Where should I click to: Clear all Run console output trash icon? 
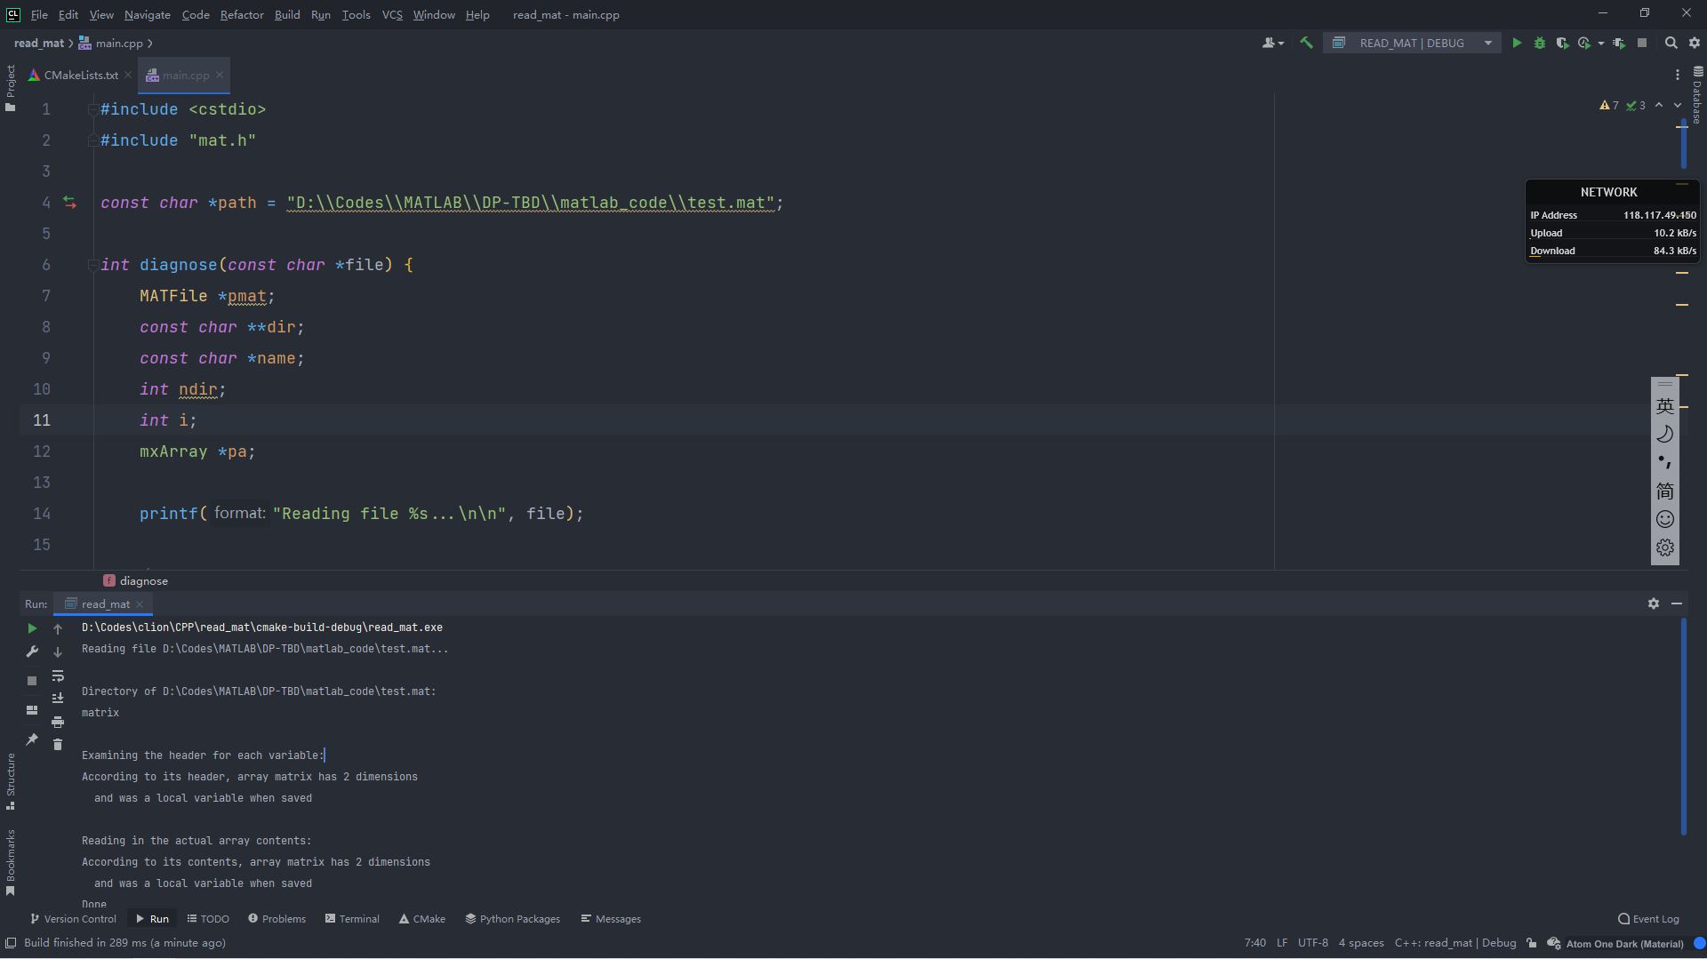(58, 745)
